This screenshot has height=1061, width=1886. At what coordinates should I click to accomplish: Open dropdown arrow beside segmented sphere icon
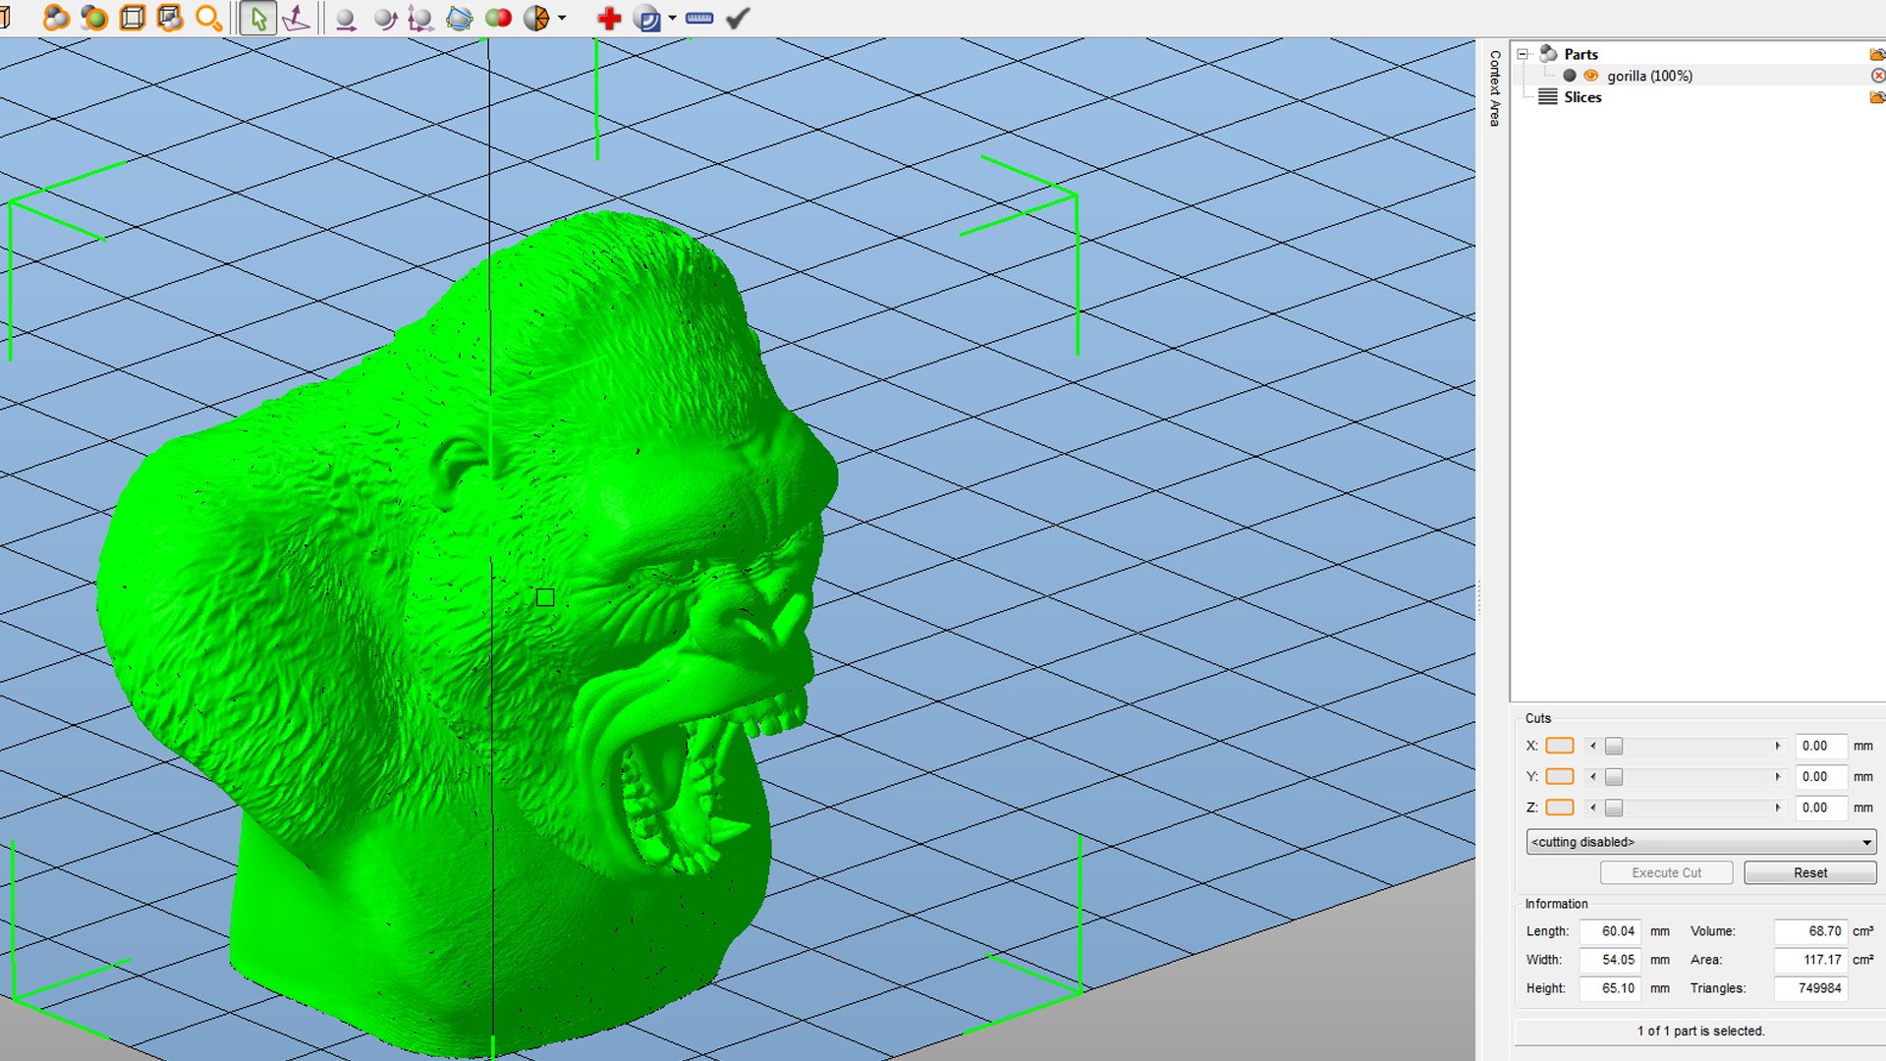(x=562, y=18)
